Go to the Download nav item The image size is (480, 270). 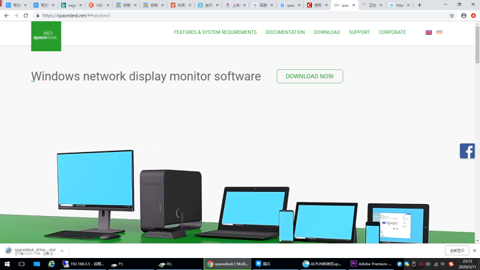[x=327, y=32]
